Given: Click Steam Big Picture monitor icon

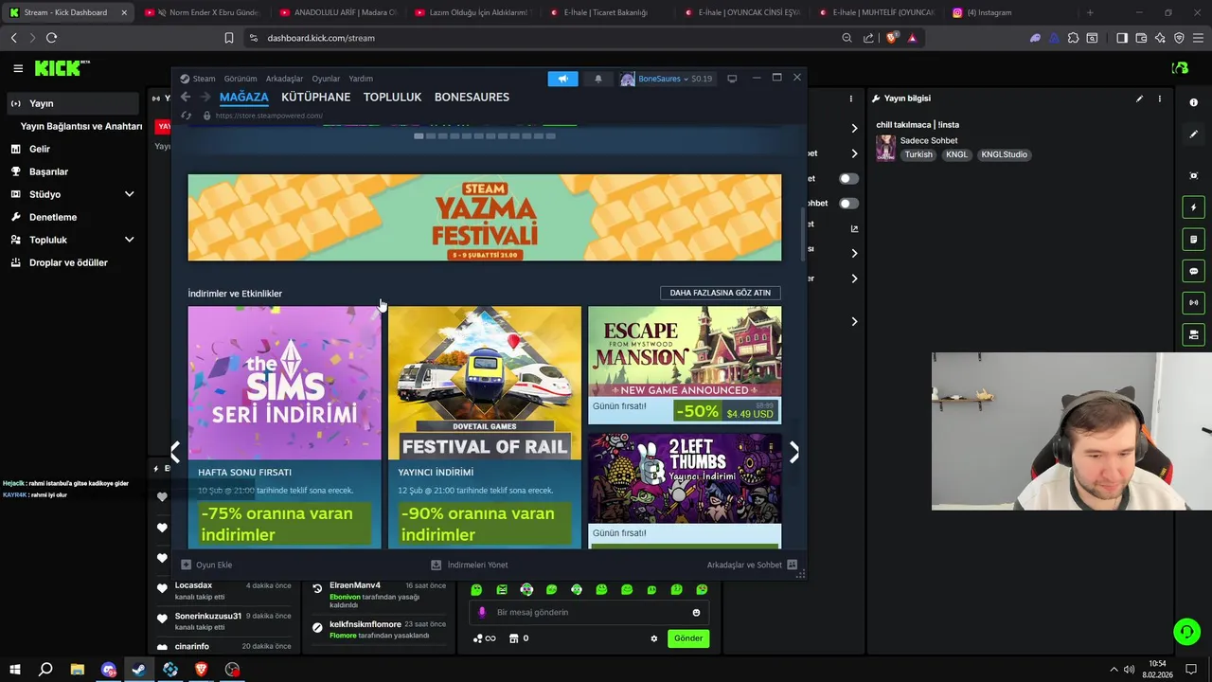Looking at the screenshot, I should pos(732,79).
